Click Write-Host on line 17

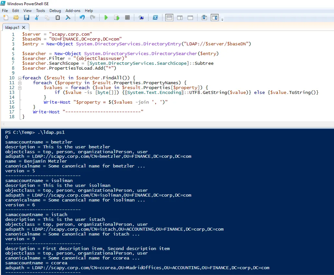pyautogui.click(x=46, y=112)
